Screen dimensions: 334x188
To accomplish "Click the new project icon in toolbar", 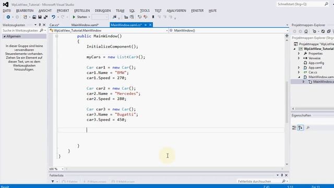I will 26,17.
